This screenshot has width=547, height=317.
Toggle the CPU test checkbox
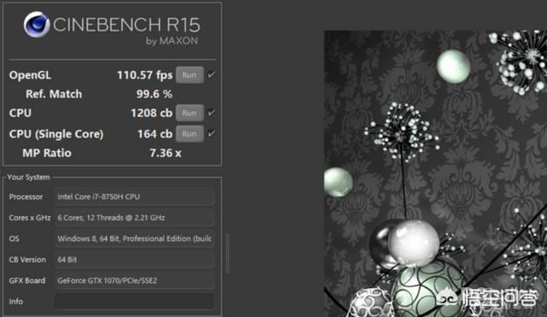pos(211,113)
